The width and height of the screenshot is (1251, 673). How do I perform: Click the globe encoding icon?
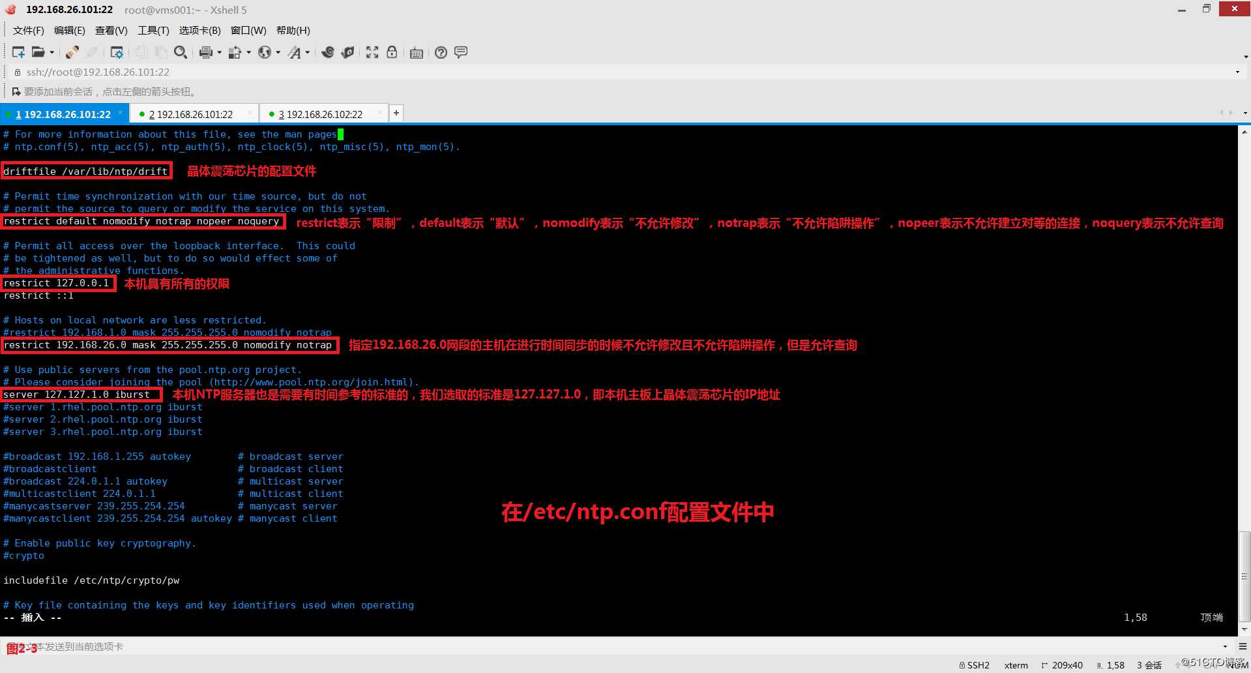point(265,52)
